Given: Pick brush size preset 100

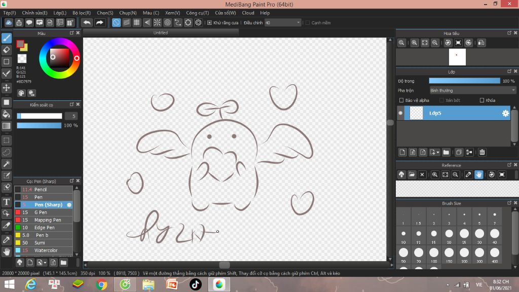Looking at the screenshot, I should tap(434, 254).
